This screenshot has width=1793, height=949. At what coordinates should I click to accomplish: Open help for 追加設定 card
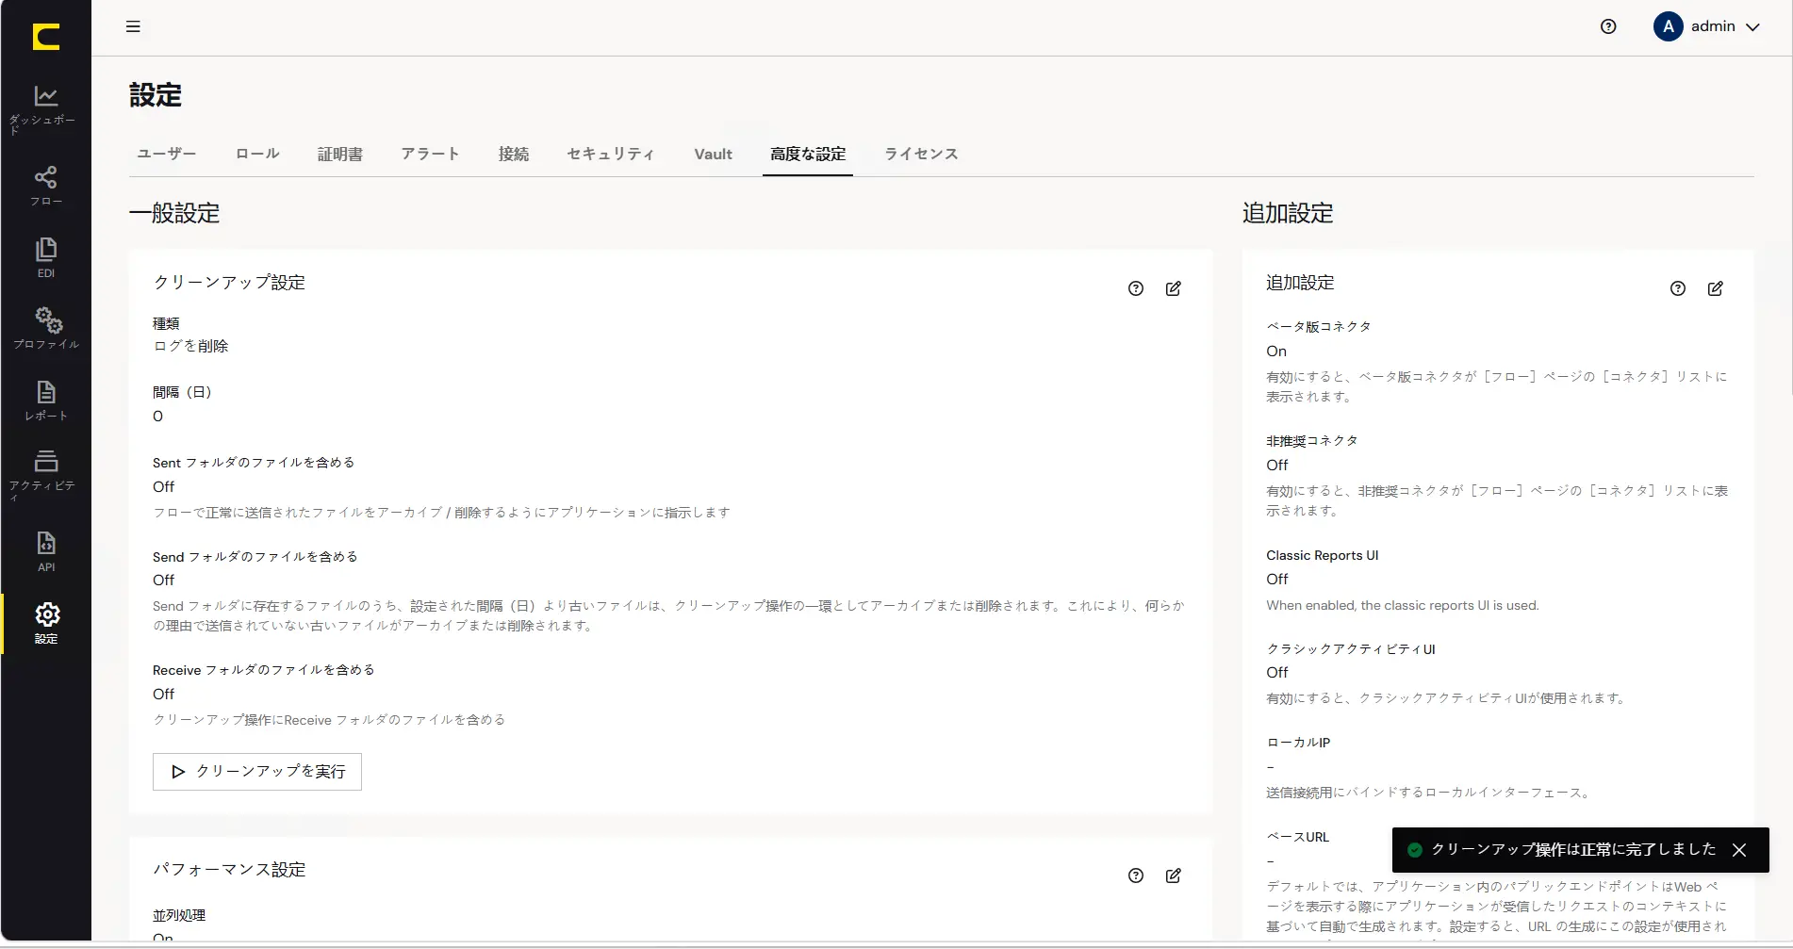[1678, 288]
